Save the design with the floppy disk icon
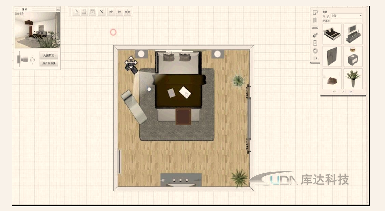 pyautogui.click(x=92, y=12)
